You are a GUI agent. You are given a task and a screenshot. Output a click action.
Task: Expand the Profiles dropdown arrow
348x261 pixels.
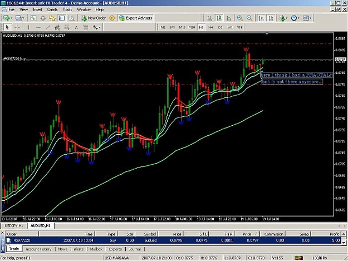coord(23,18)
